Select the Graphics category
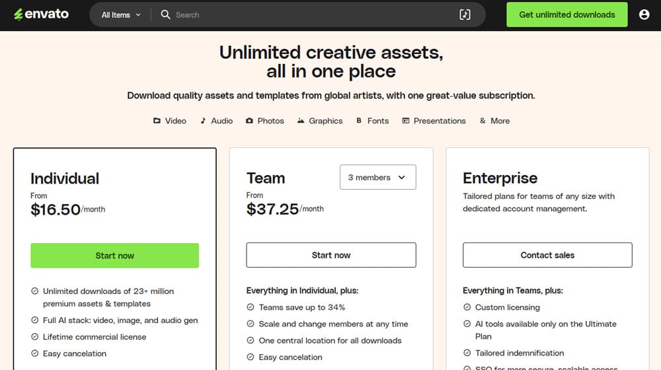The image size is (661, 370). click(319, 120)
